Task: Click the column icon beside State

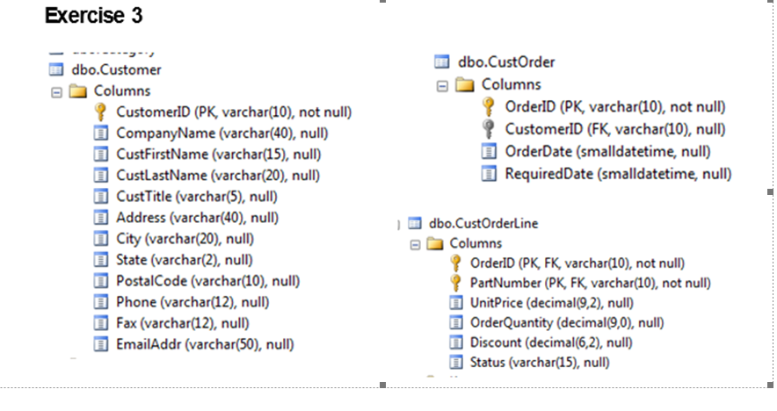Action: pyautogui.click(x=101, y=259)
